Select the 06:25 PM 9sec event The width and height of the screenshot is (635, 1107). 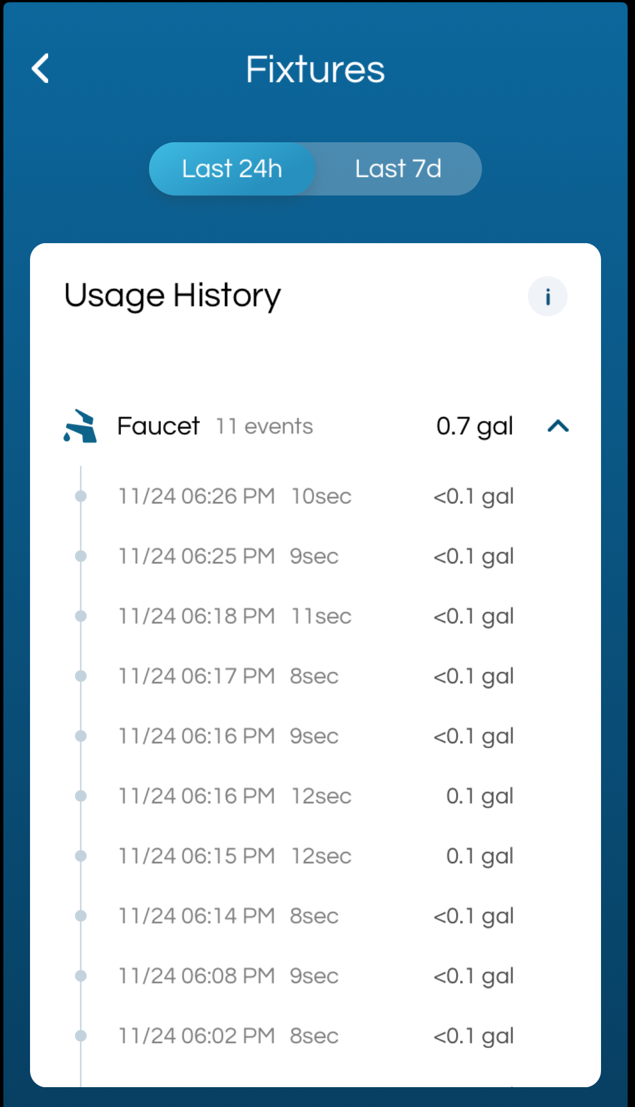coord(315,557)
